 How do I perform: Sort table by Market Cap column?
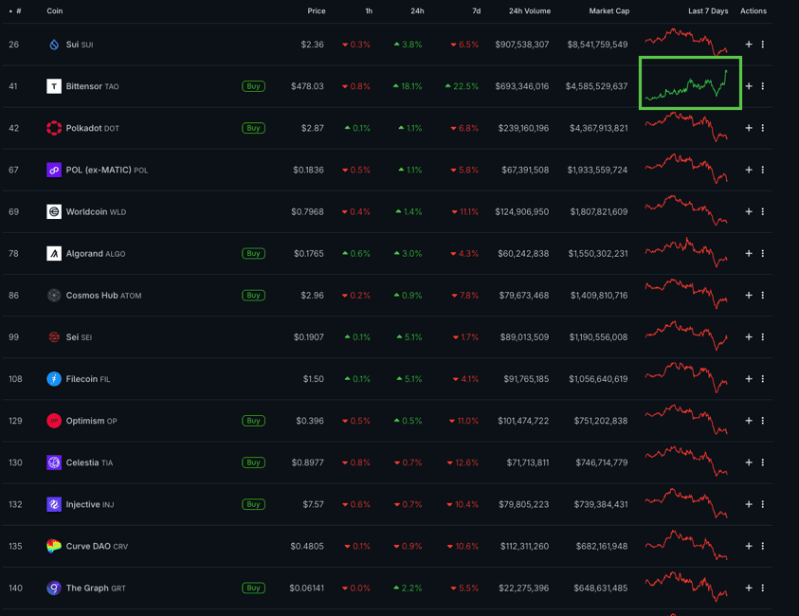(x=608, y=11)
